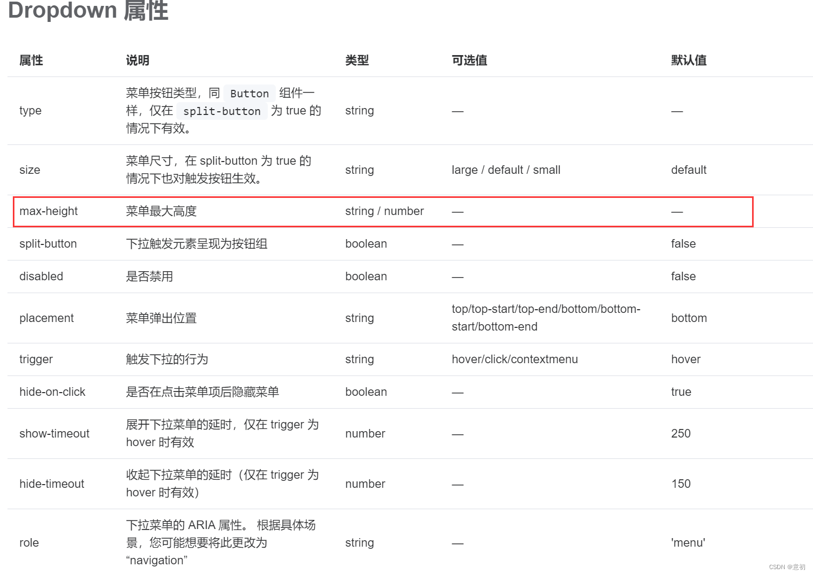Image resolution: width=813 pixels, height=575 pixels.
Task: Select the role attribute's 'menu' default value
Action: click(x=688, y=543)
